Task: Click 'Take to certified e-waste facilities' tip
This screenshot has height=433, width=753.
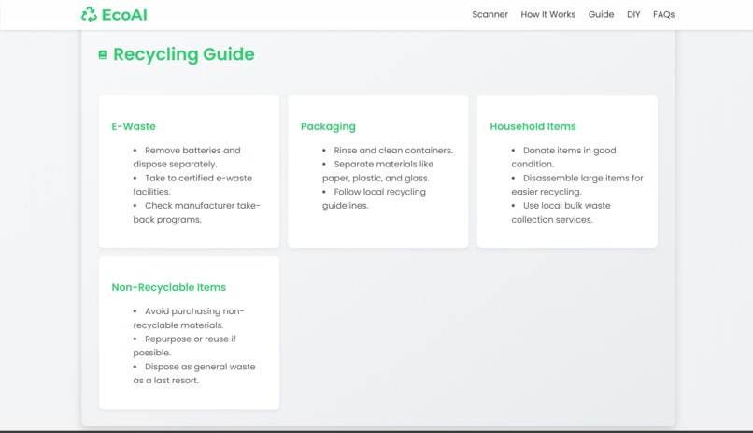Action: coord(192,184)
